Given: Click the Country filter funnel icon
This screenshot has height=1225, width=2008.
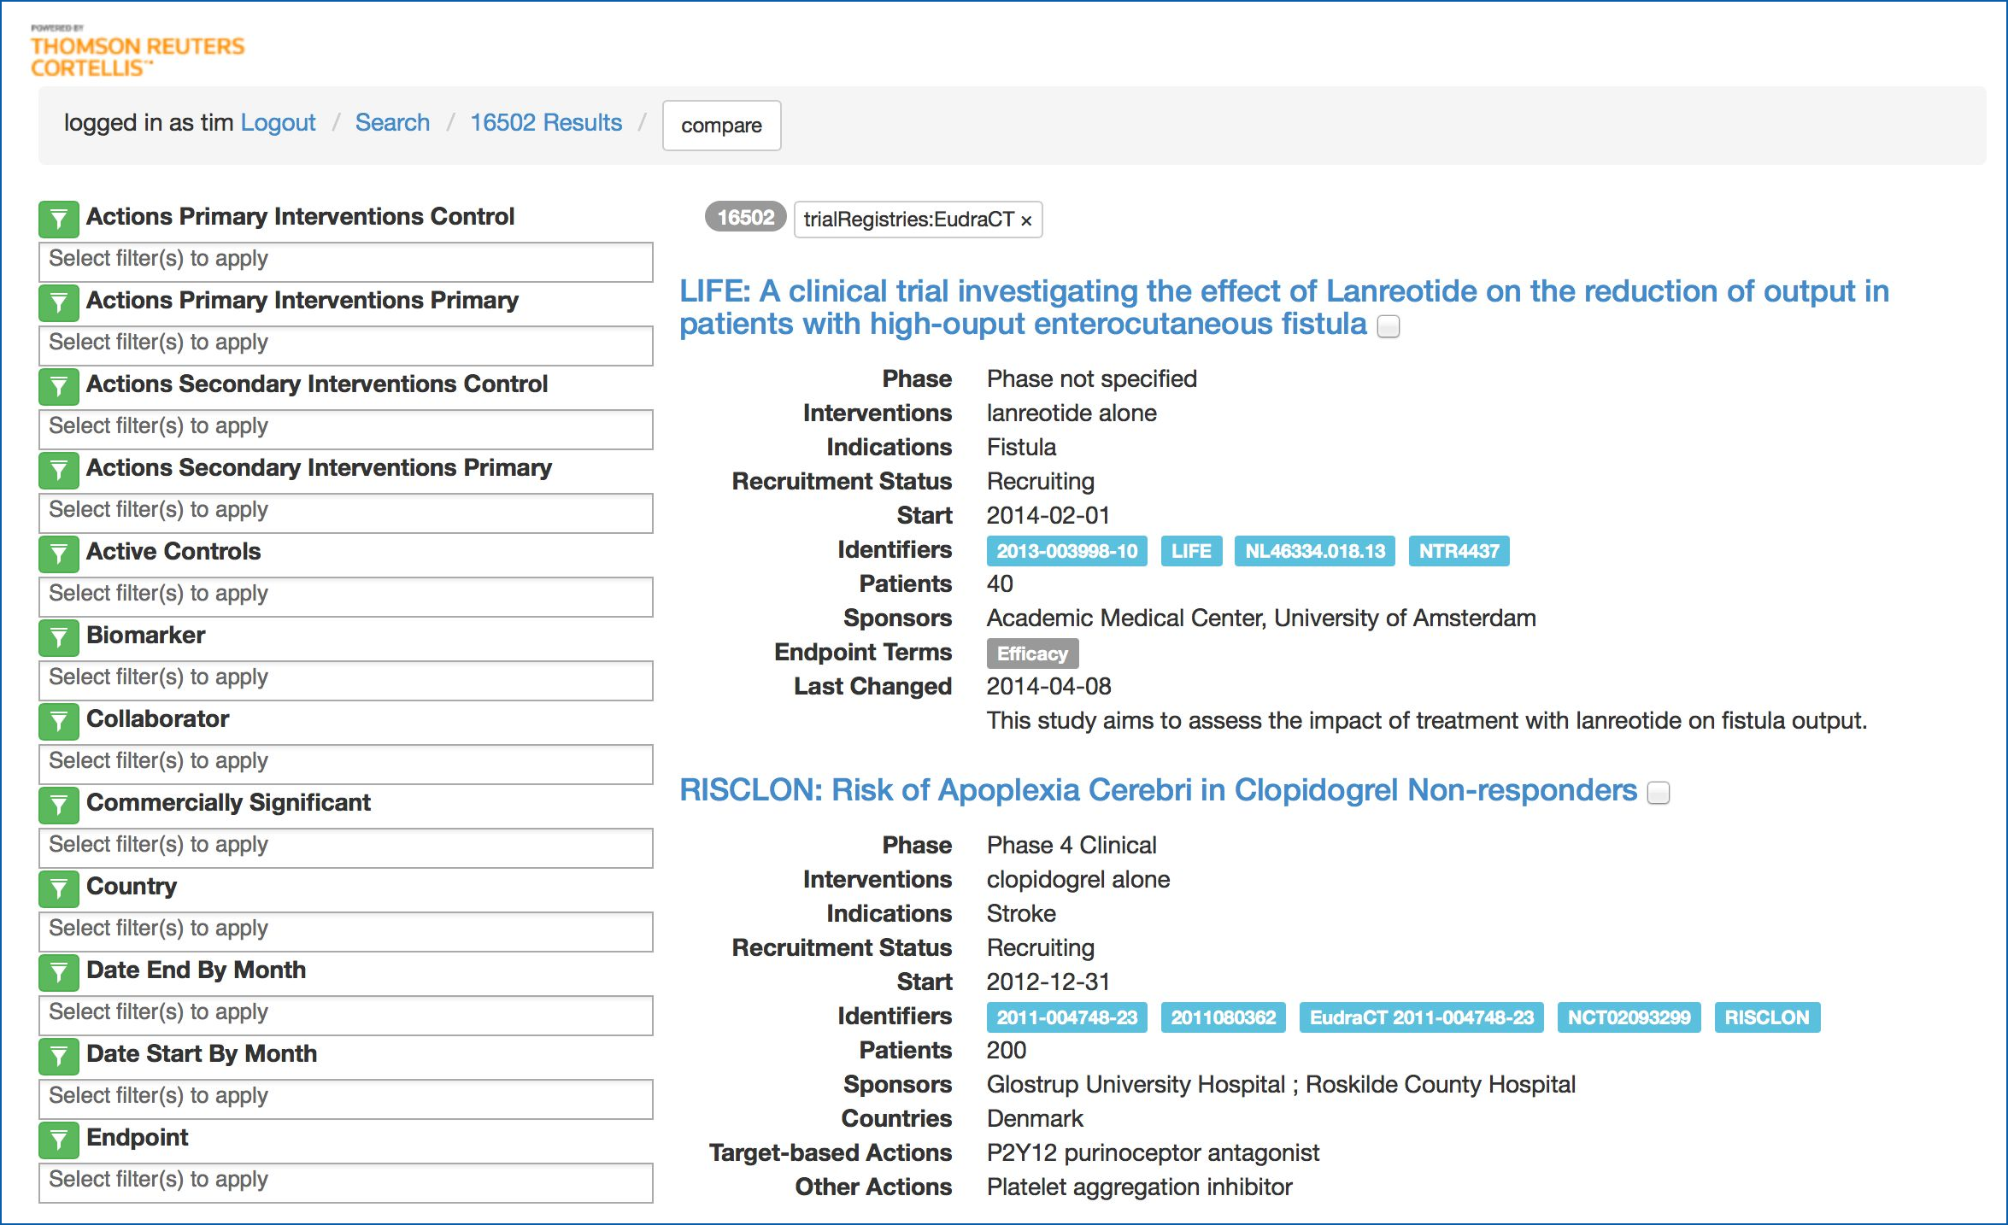Looking at the screenshot, I should pos(58,888).
